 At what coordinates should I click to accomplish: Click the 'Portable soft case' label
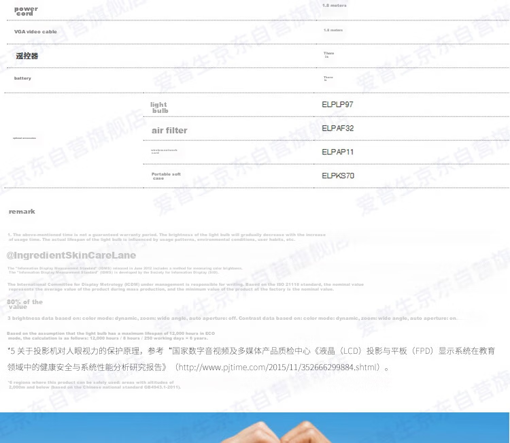166,176
